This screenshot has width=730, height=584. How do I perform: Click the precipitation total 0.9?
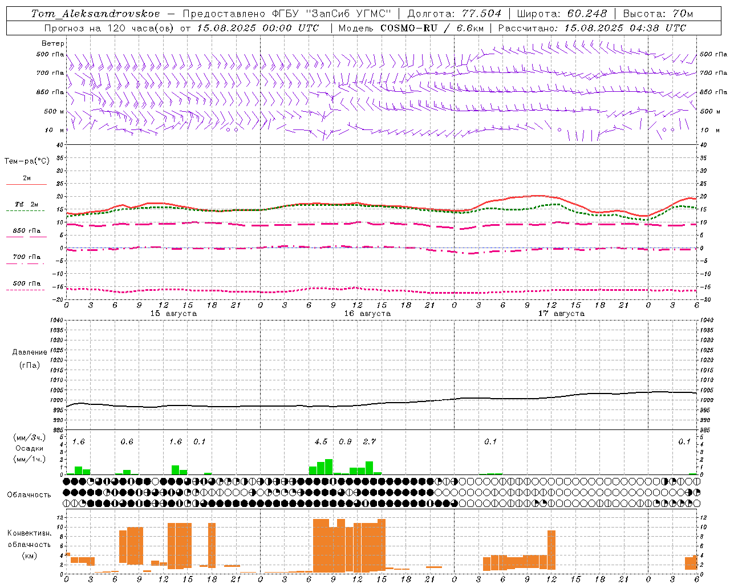tap(345, 441)
